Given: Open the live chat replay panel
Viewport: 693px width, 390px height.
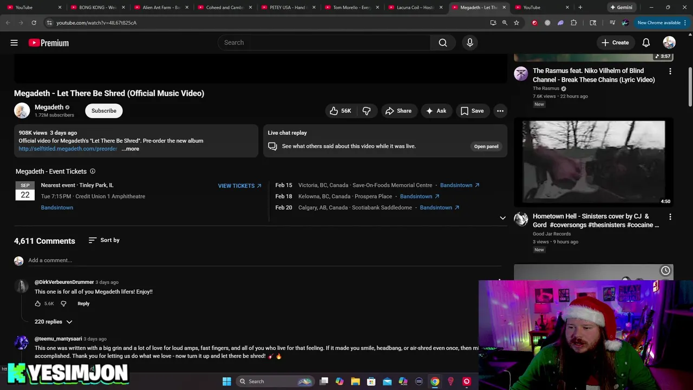Looking at the screenshot, I should click(x=486, y=146).
